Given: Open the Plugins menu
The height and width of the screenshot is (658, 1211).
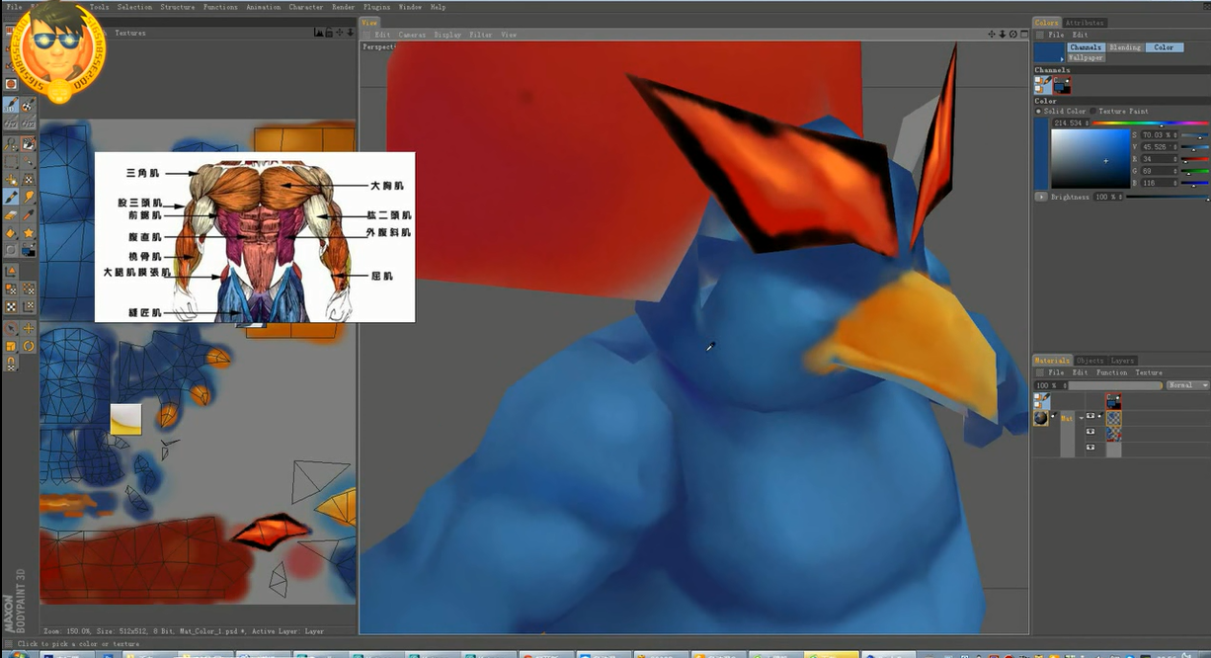Looking at the screenshot, I should click(376, 7).
